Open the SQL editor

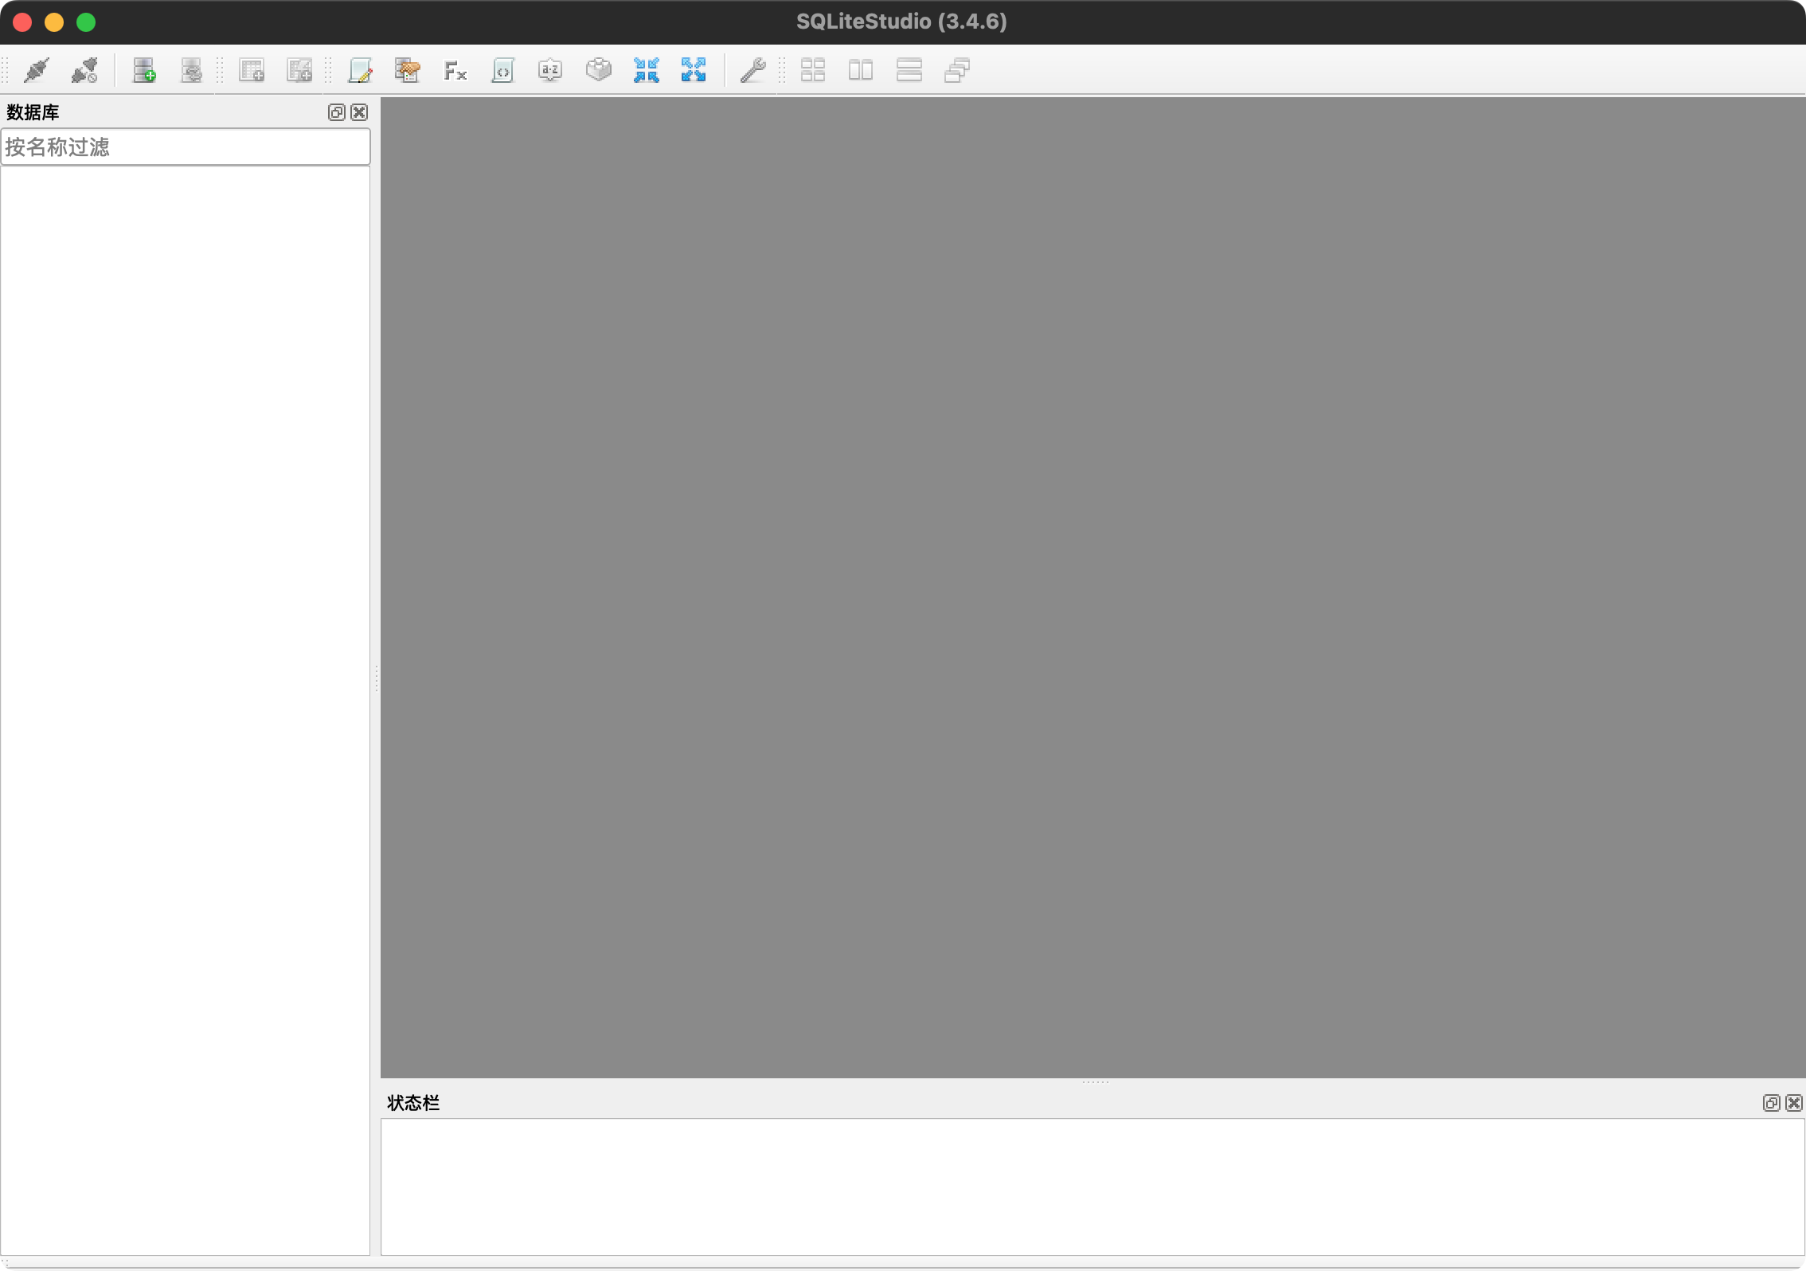pyautogui.click(x=360, y=71)
